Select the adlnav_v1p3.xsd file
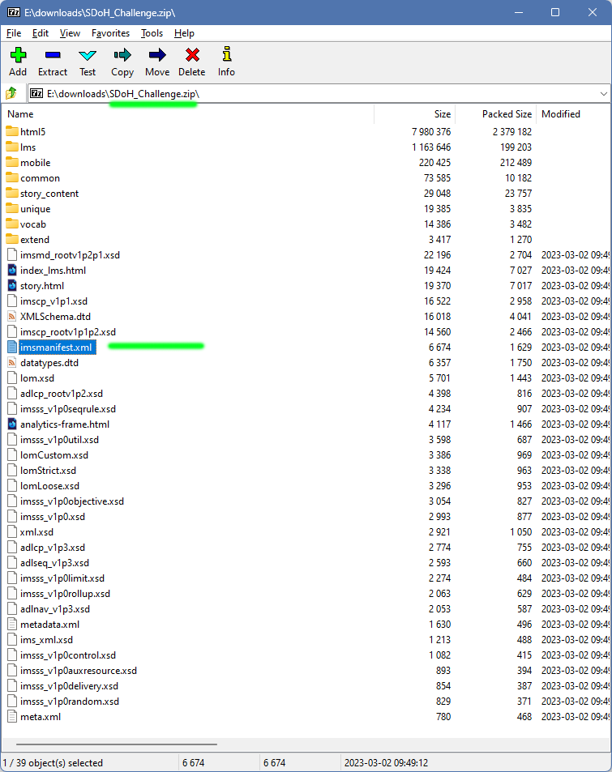 55,609
